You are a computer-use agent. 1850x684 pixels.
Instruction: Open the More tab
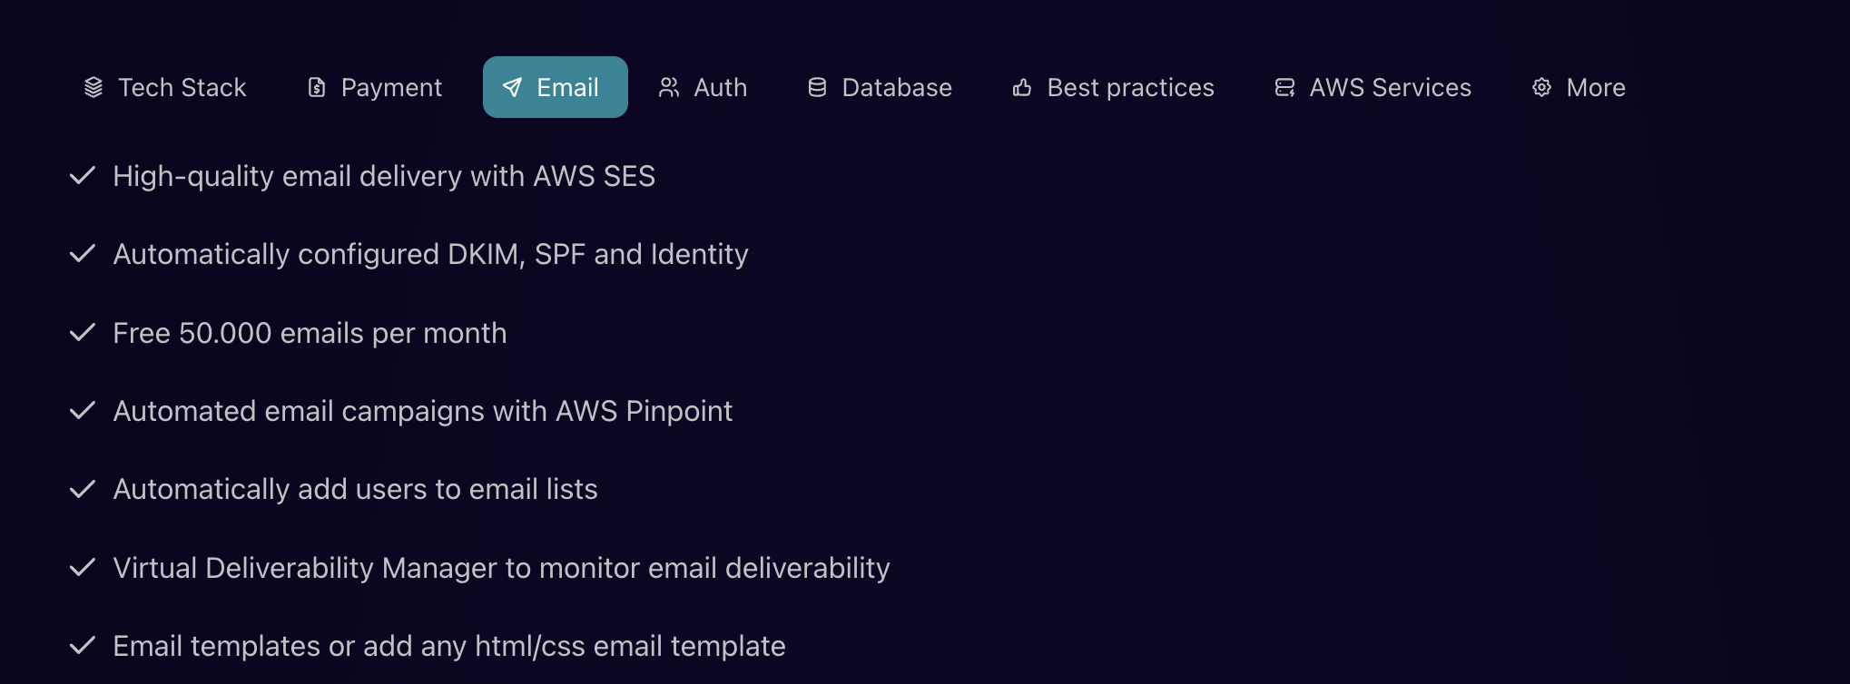[1596, 87]
